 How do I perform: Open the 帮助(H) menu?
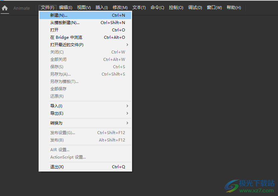pyautogui.click(x=234, y=8)
